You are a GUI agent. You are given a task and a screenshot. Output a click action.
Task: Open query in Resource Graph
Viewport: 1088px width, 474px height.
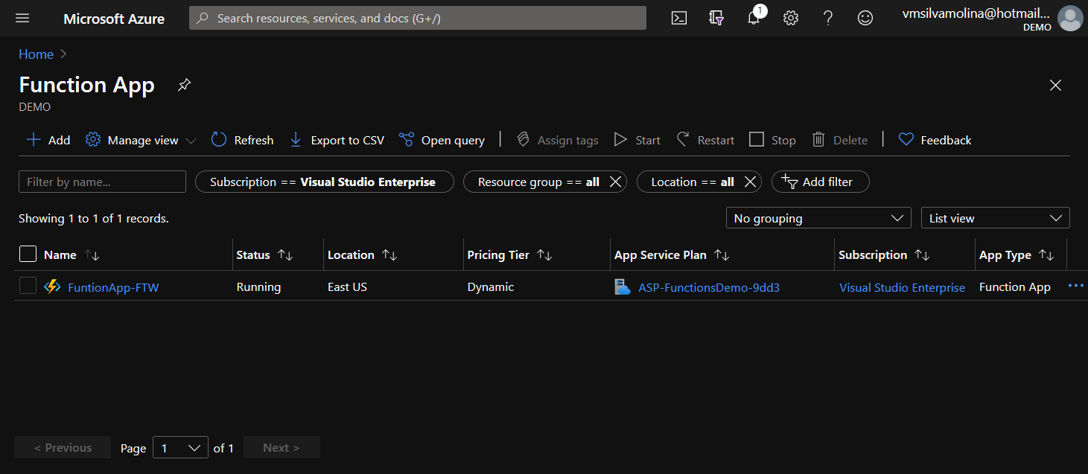click(442, 140)
